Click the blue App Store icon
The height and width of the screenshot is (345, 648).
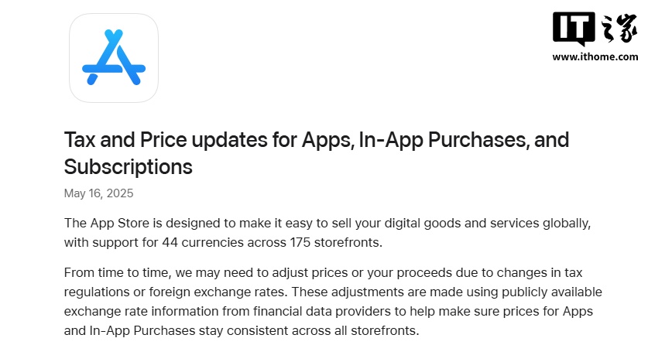pyautogui.click(x=114, y=58)
